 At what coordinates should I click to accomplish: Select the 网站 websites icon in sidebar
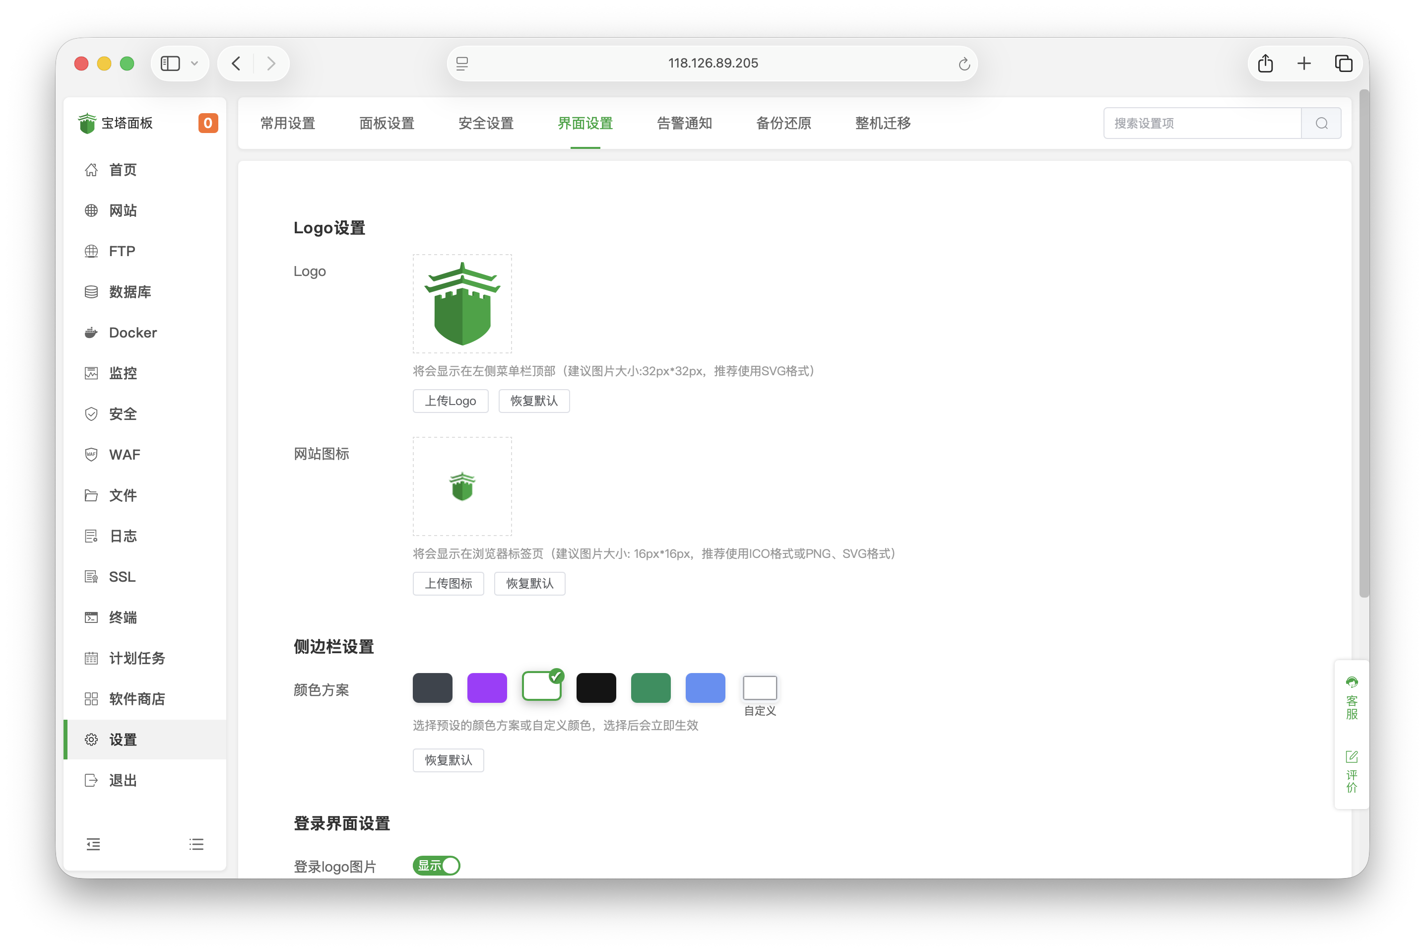pyautogui.click(x=91, y=210)
